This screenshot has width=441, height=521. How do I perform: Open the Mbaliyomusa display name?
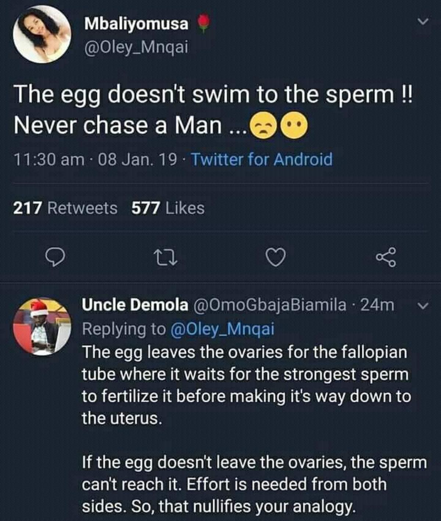pyautogui.click(x=136, y=24)
